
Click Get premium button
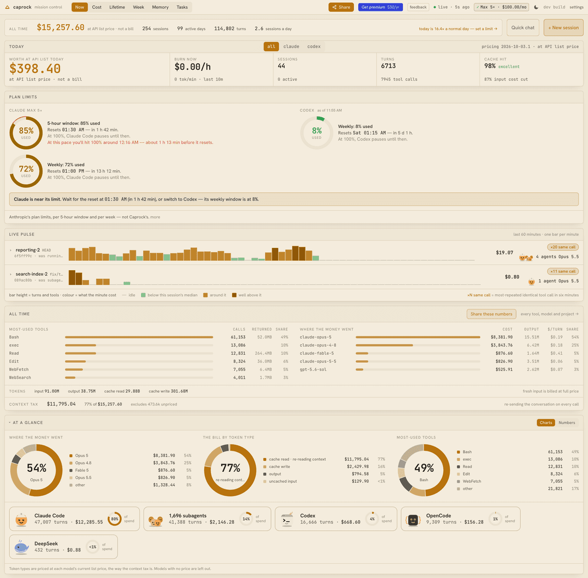pyautogui.click(x=380, y=7)
